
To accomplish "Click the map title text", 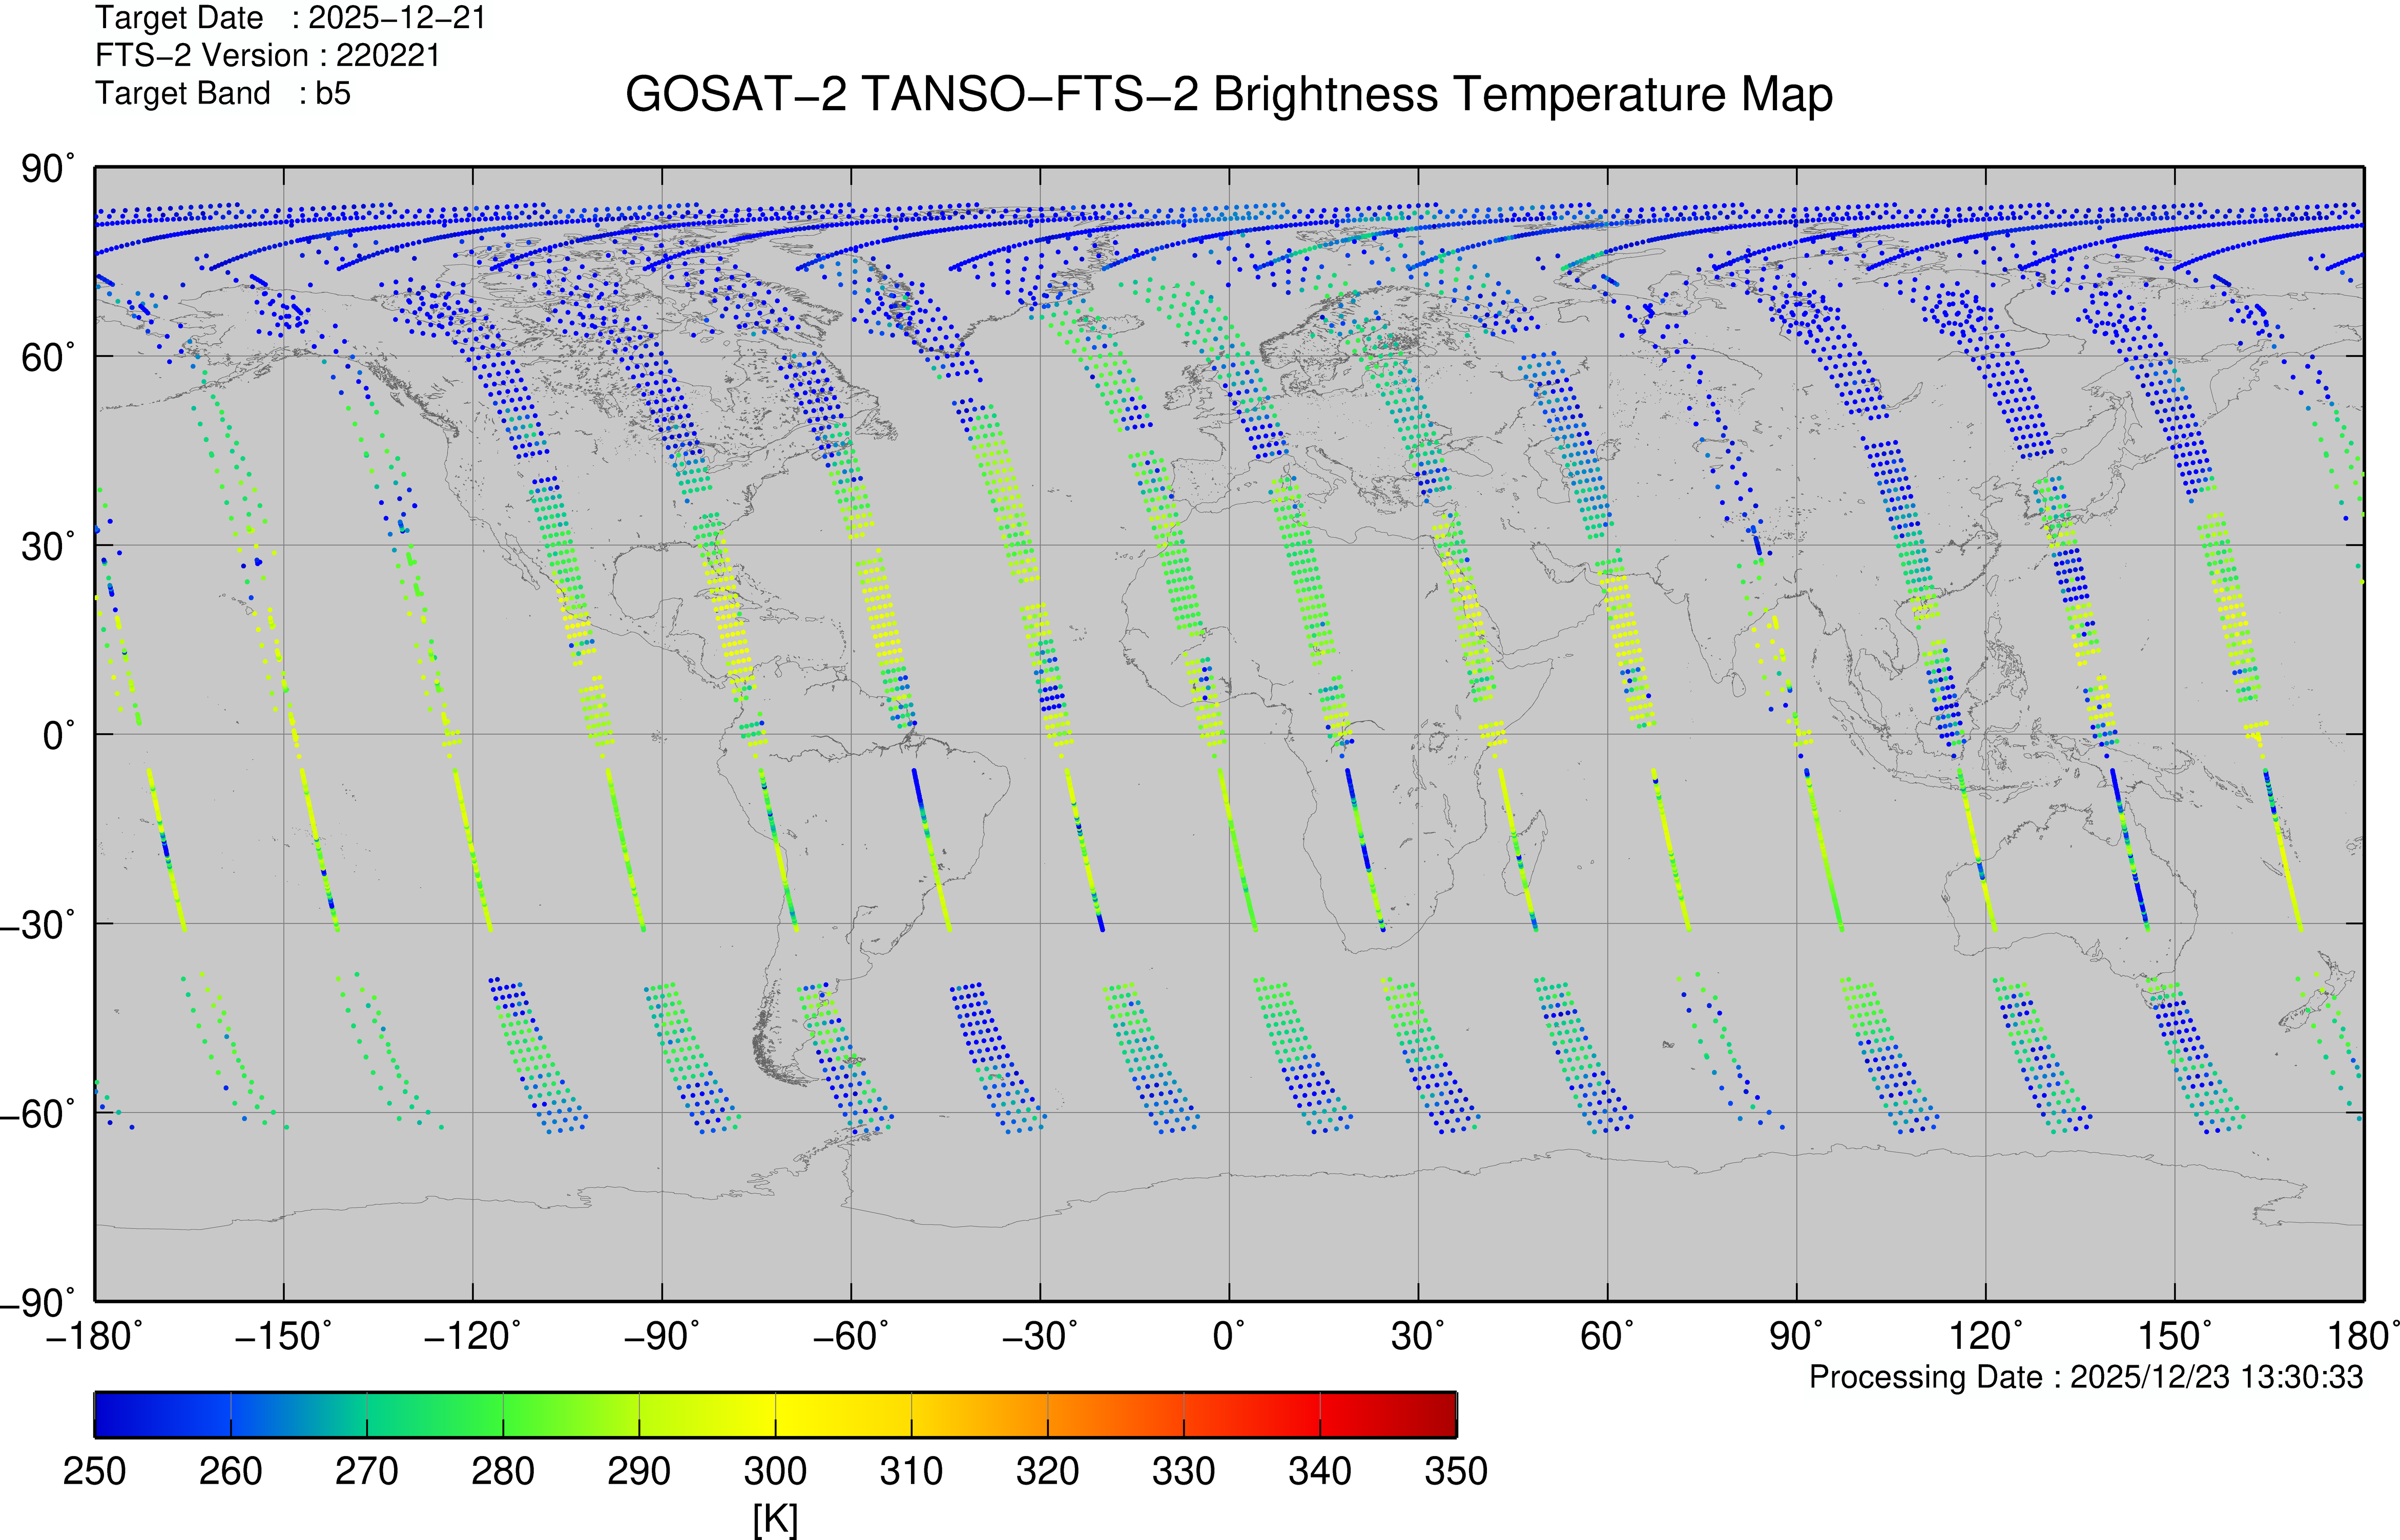I will point(1228,95).
